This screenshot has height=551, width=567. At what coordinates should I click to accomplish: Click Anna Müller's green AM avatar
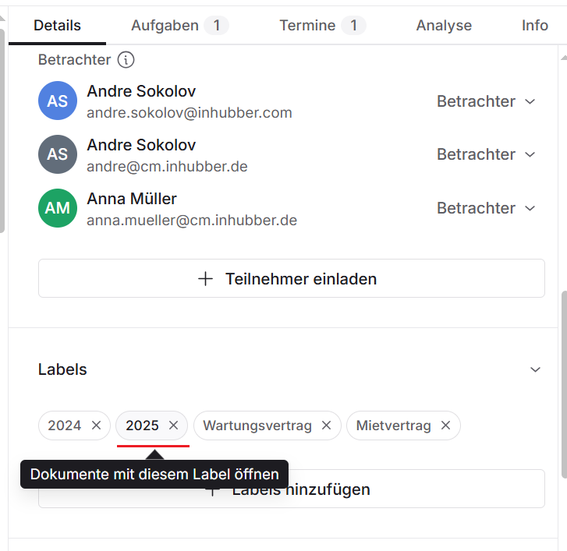(58, 208)
